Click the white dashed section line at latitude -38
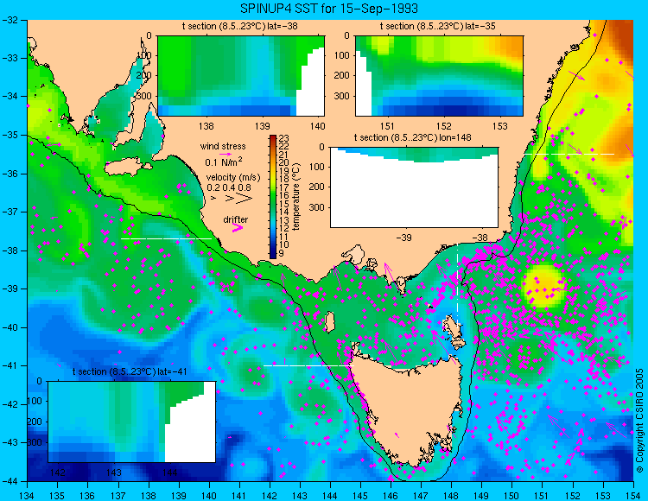Screen dimensions: 648x501 (166, 238)
